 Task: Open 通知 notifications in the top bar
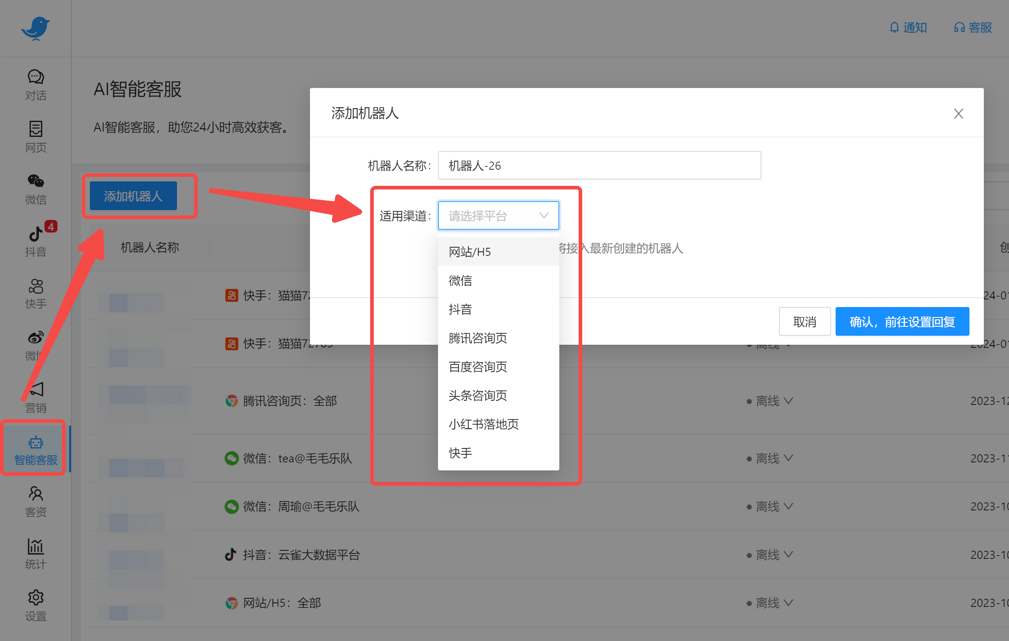pos(908,27)
